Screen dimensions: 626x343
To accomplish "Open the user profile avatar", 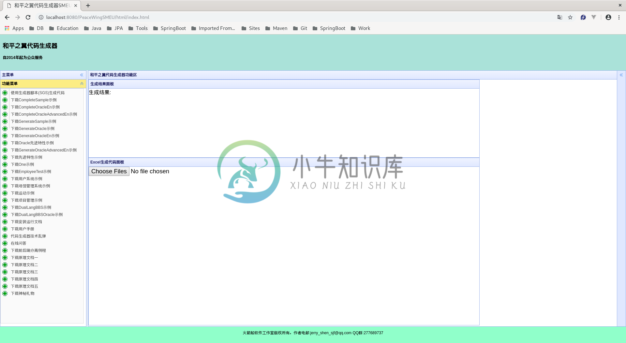I will click(608, 17).
